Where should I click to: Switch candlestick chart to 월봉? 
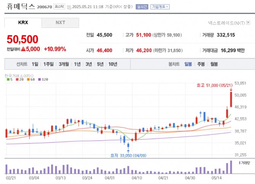(214, 64)
